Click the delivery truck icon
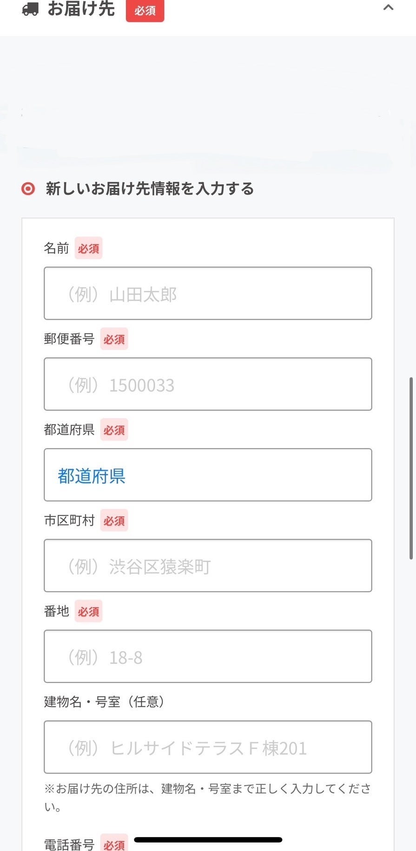Viewport: 416px width, 851px height. point(30,9)
